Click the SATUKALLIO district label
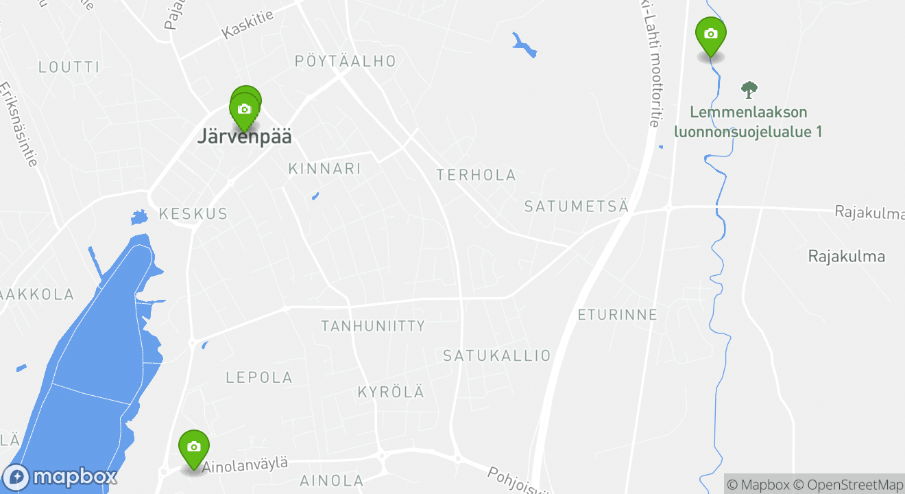The width and height of the screenshot is (905, 494). pos(497,356)
